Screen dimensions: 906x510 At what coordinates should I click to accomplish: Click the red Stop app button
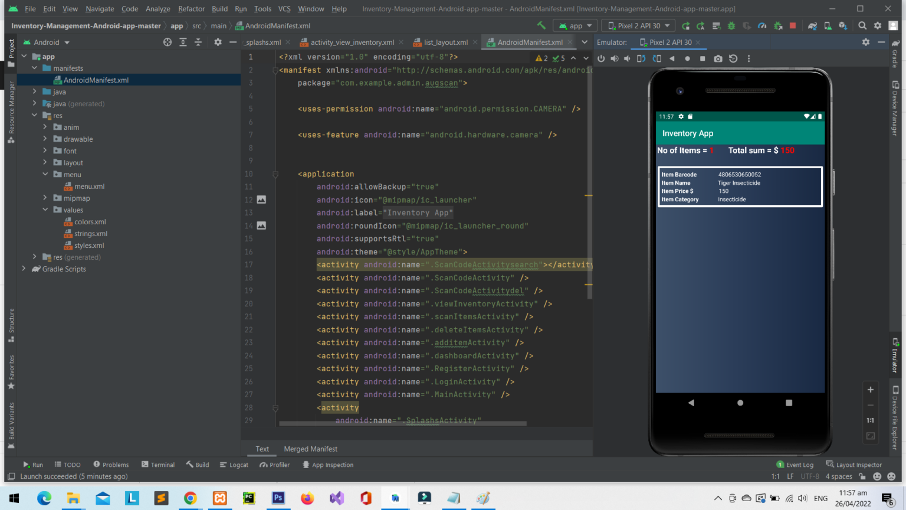793,26
